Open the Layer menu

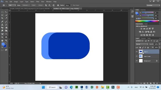pyautogui.click(x=22, y=2)
